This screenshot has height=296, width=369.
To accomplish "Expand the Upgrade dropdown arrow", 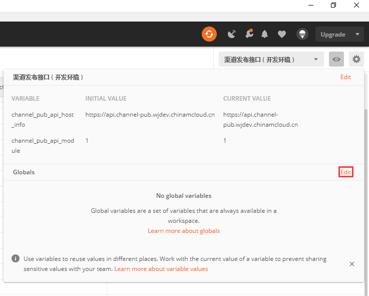I will [x=357, y=35].
